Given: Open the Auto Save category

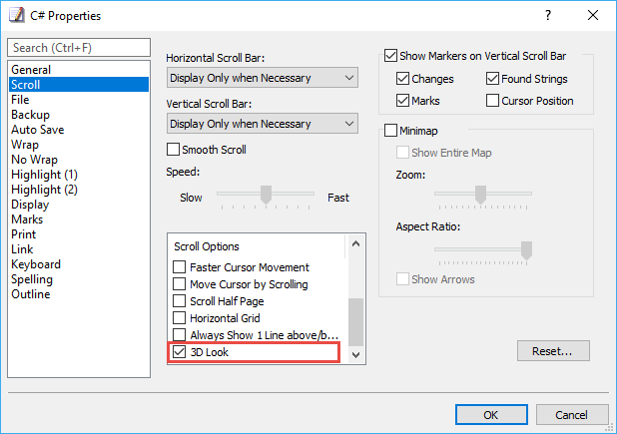Looking at the screenshot, I should (79, 130).
